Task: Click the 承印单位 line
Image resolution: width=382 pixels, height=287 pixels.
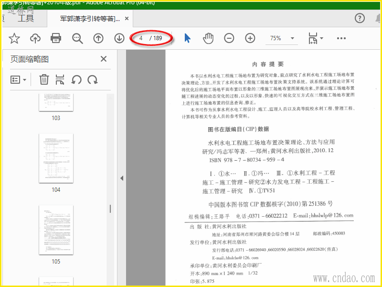Action: point(226,265)
